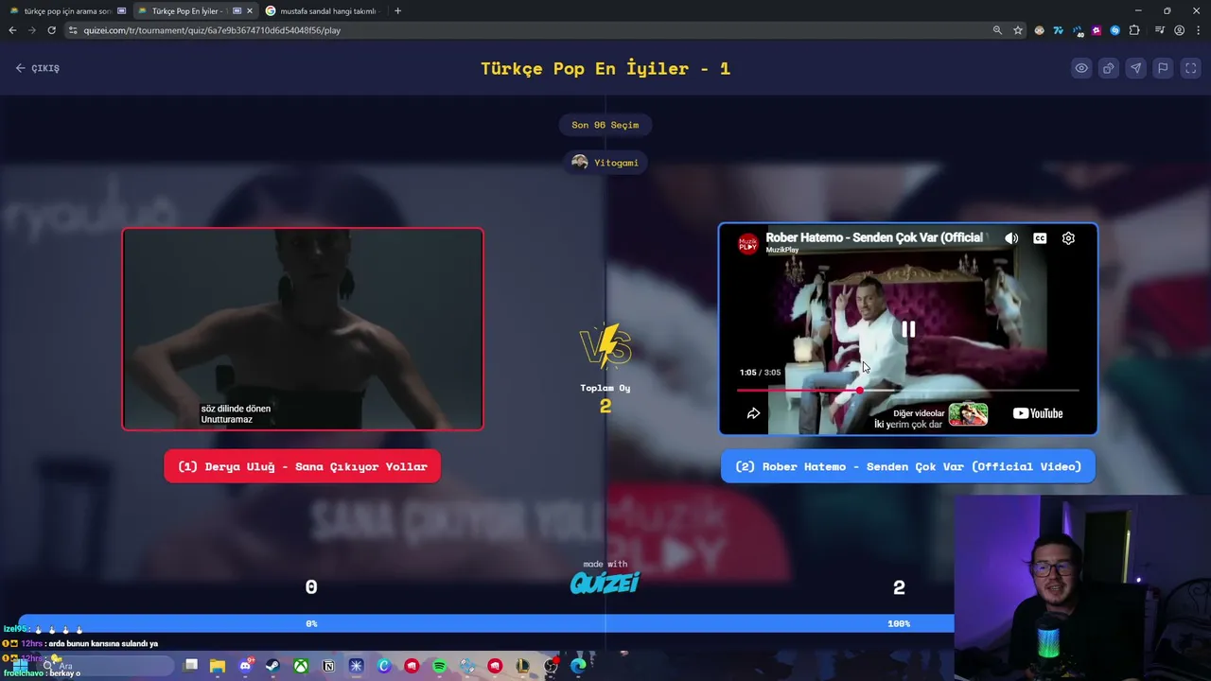Click the 'Son 96 Seçim' badge
The height and width of the screenshot is (681, 1211).
coord(605,125)
